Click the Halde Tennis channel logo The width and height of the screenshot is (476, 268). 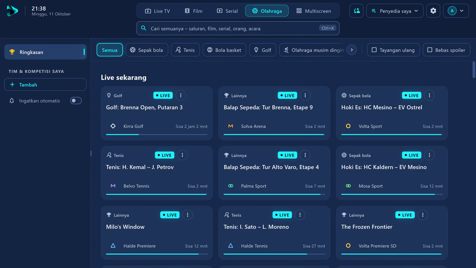[x=231, y=246]
